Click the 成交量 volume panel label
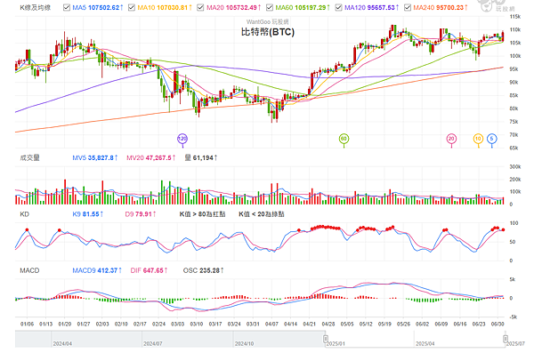 click(29, 157)
